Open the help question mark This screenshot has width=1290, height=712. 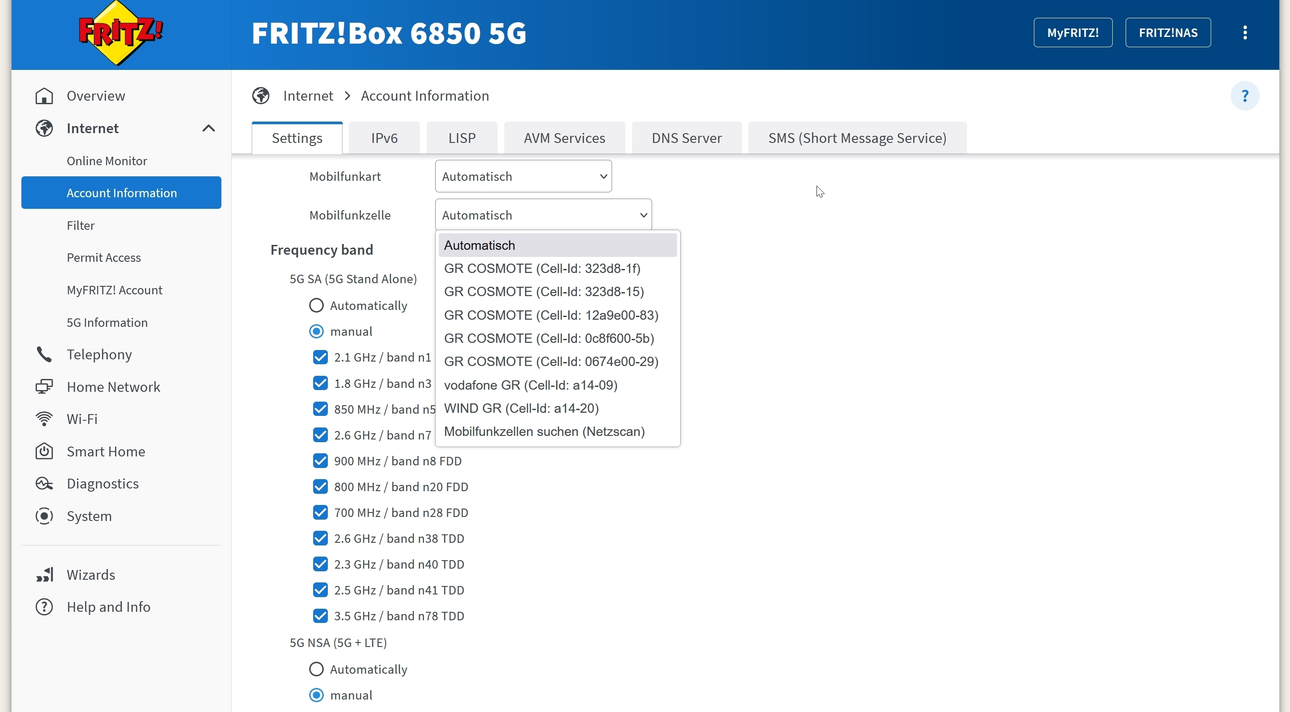1245,96
